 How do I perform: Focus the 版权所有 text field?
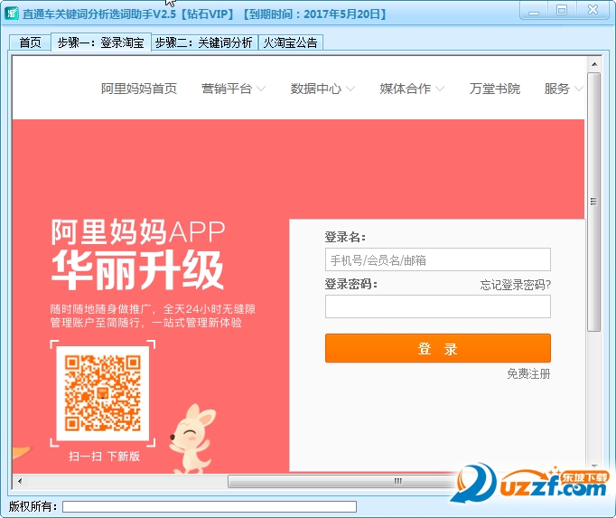(x=210, y=506)
